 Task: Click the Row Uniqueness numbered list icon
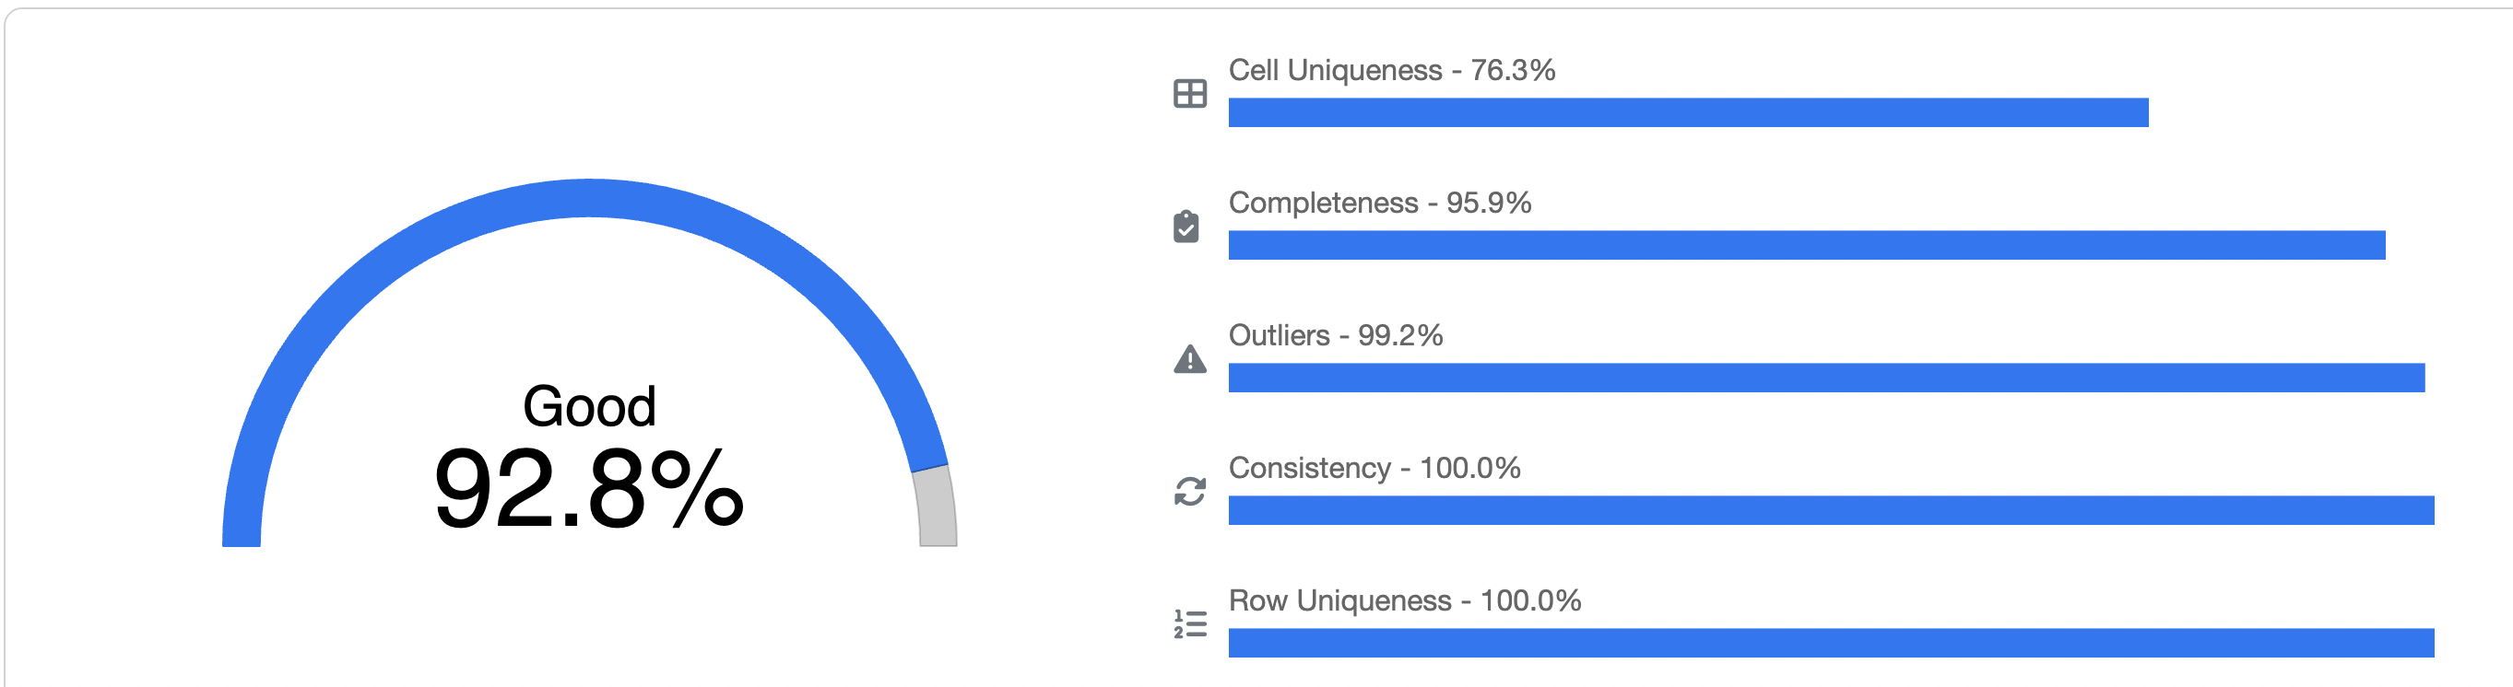click(1189, 623)
